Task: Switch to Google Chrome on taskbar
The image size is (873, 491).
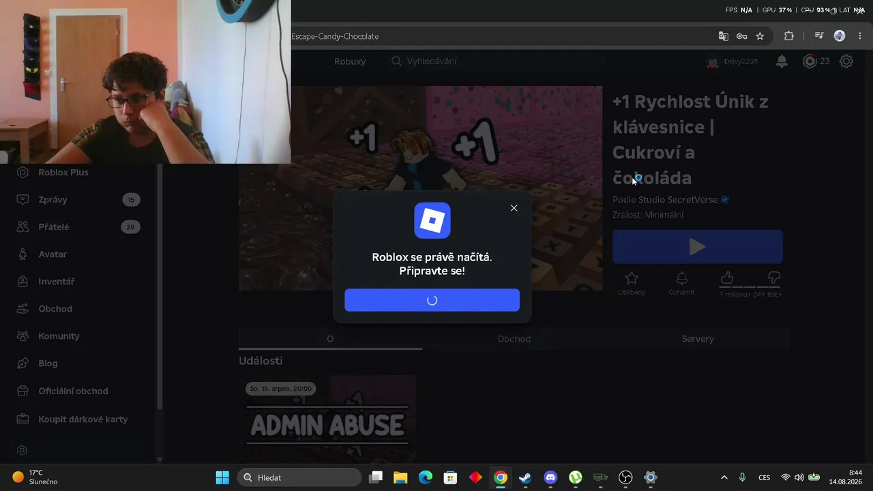Action: [501, 477]
